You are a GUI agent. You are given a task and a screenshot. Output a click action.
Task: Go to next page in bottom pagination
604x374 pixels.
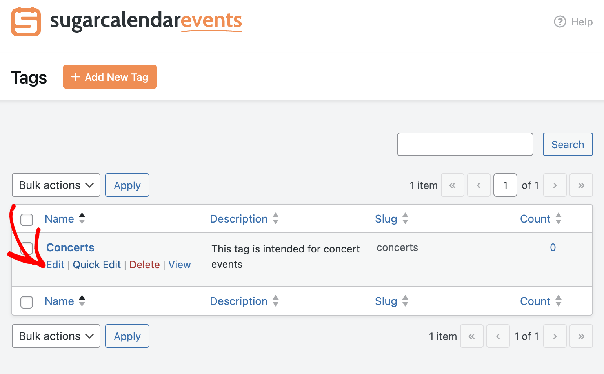pyautogui.click(x=555, y=336)
